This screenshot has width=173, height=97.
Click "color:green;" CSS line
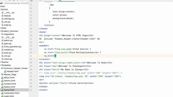[x=60, y=15]
